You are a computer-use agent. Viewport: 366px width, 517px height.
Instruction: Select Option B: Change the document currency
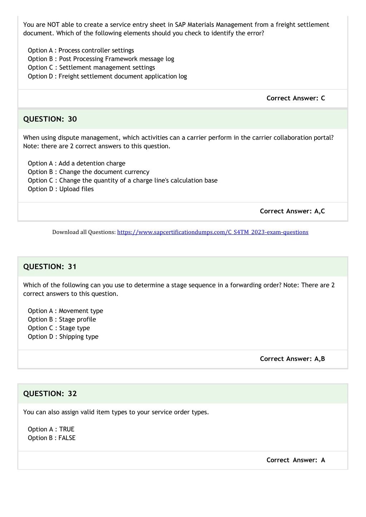(89, 172)
